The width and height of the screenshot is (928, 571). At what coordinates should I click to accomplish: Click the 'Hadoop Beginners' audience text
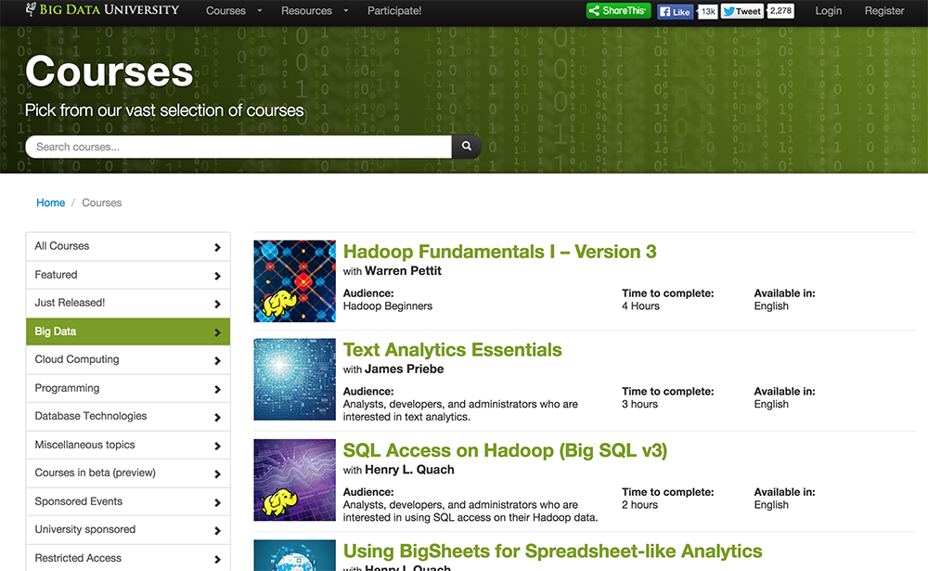[388, 306]
